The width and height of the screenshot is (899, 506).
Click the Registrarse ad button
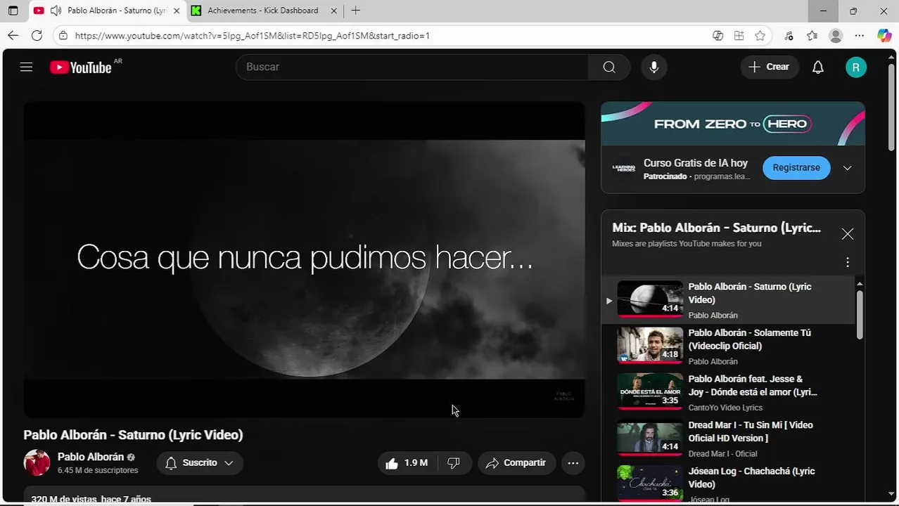pos(796,167)
